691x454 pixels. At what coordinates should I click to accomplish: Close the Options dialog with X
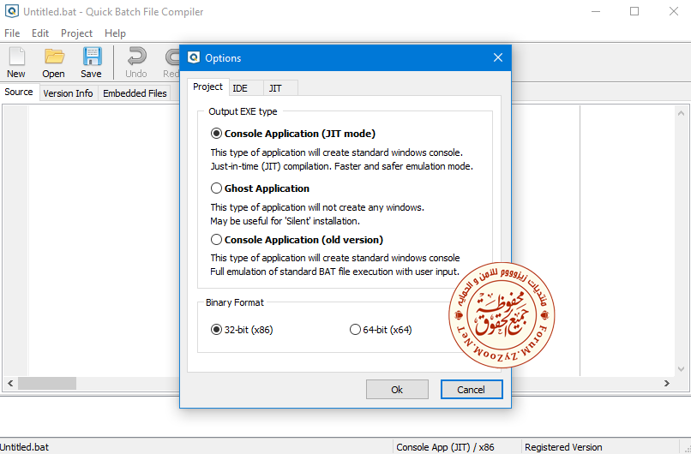[x=498, y=57]
